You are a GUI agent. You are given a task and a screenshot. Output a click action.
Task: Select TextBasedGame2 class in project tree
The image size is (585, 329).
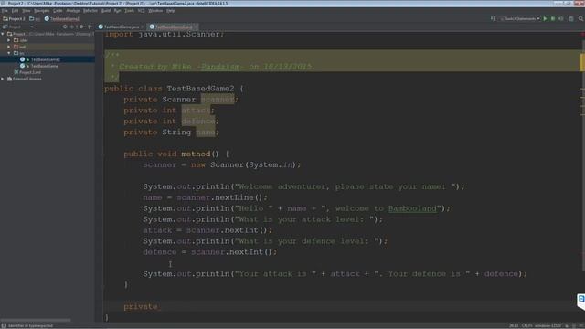pyautogui.click(x=45, y=59)
